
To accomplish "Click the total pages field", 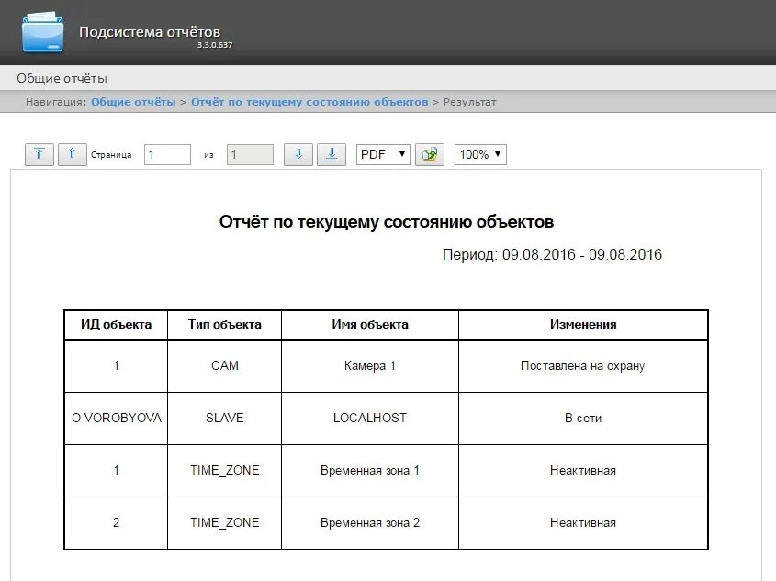I will [250, 154].
